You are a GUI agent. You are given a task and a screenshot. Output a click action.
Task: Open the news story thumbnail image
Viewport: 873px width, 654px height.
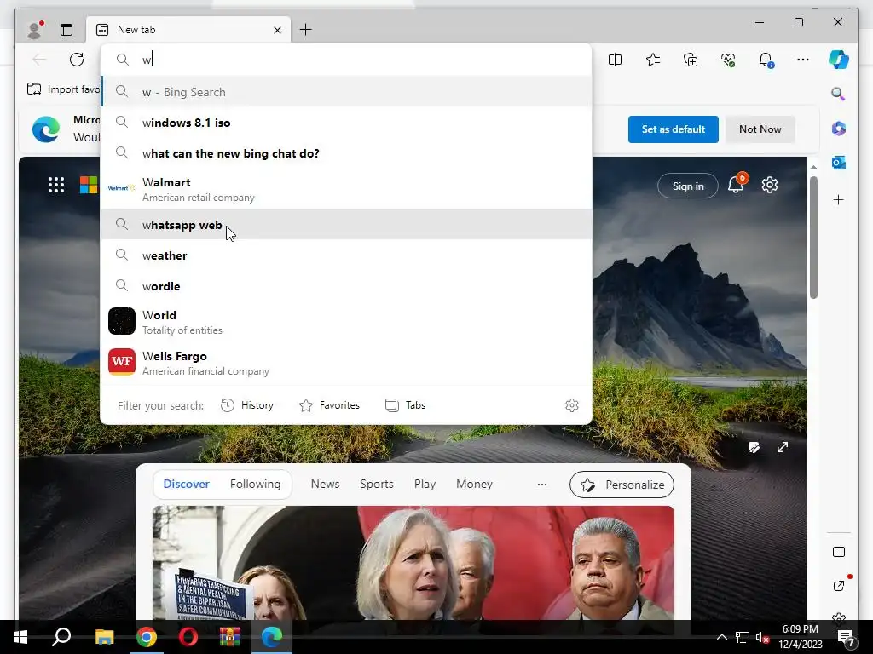(x=413, y=562)
